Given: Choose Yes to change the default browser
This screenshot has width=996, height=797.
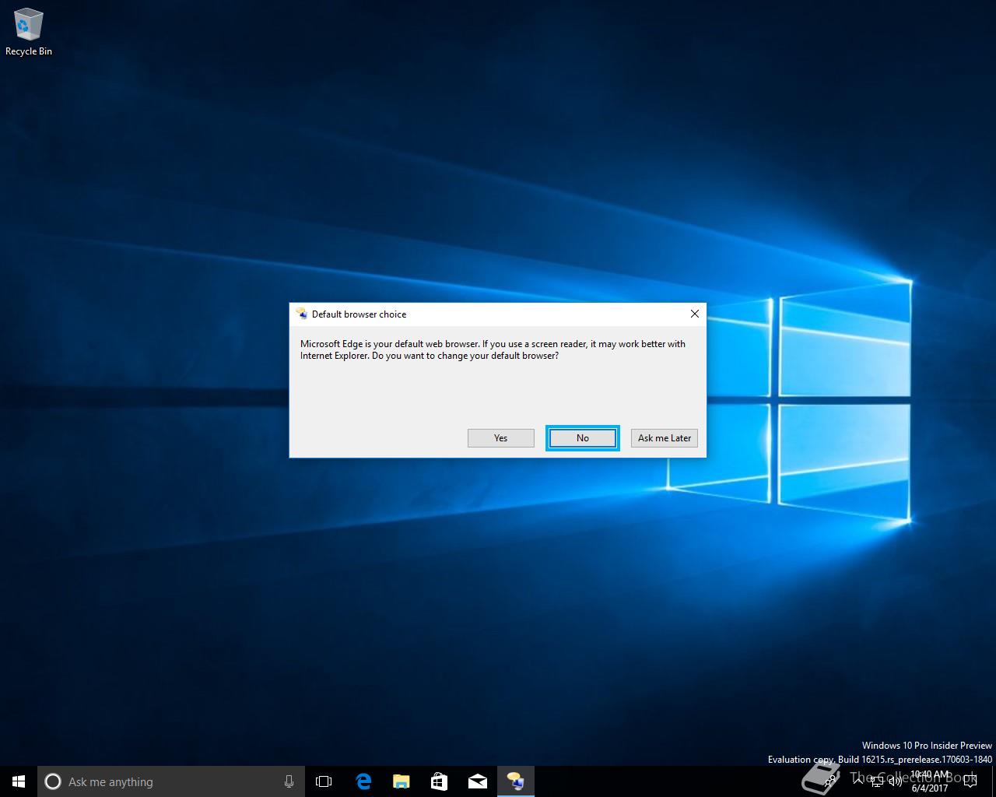Looking at the screenshot, I should [x=500, y=438].
